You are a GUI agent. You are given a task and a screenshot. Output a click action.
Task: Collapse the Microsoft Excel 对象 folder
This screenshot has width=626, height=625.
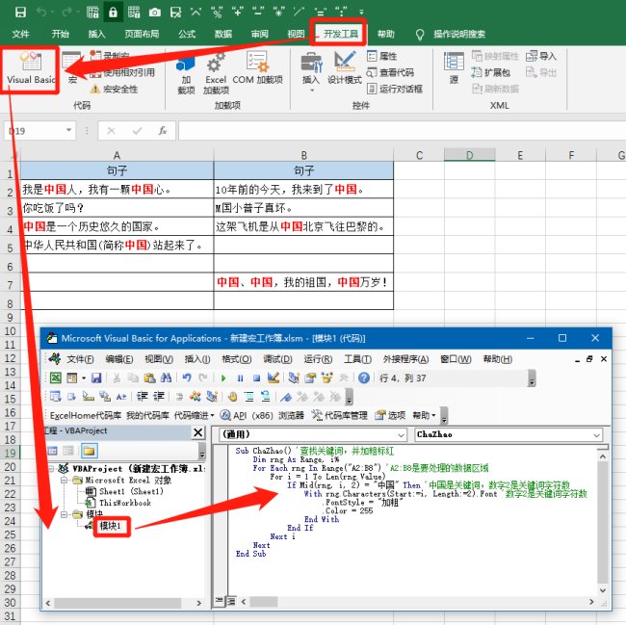click(x=64, y=481)
